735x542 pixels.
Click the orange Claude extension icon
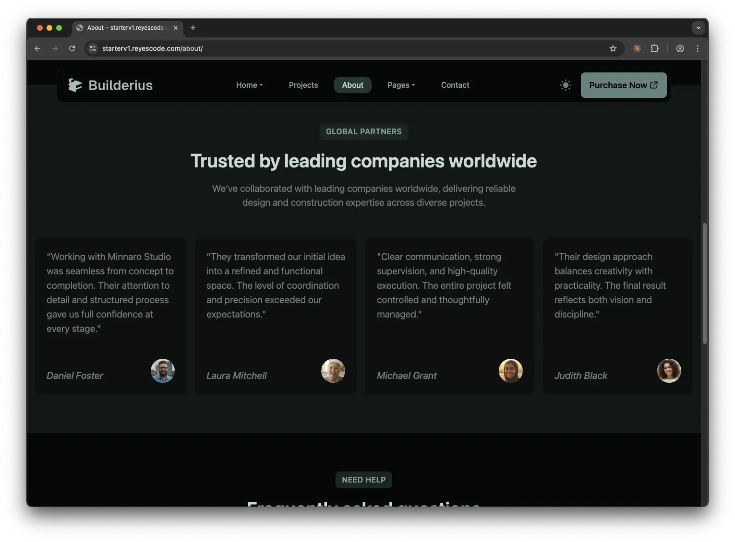[637, 48]
